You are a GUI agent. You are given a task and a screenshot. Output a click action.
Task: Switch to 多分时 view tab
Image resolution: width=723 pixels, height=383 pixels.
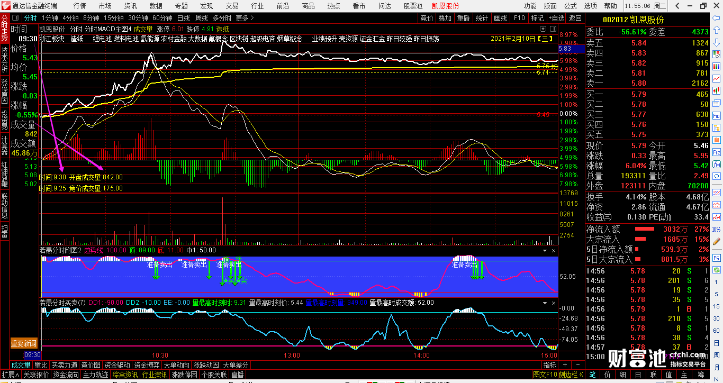coord(222,18)
